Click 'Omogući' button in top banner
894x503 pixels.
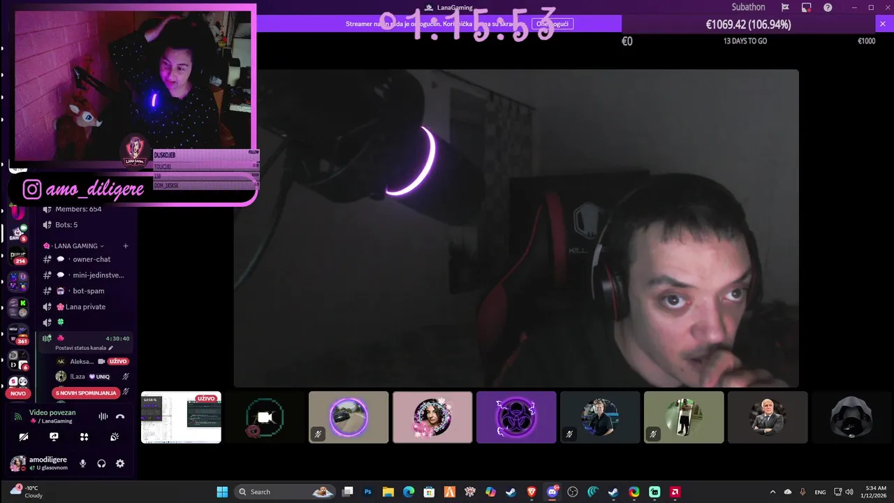[x=552, y=24]
